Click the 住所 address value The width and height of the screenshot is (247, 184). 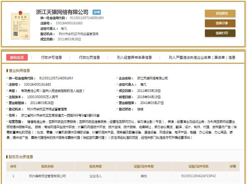pos(60,115)
